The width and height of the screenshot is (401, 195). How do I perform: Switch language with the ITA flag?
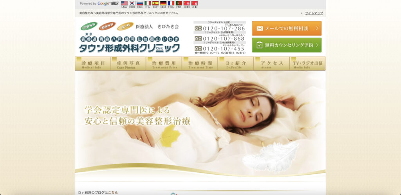pos(148,3)
